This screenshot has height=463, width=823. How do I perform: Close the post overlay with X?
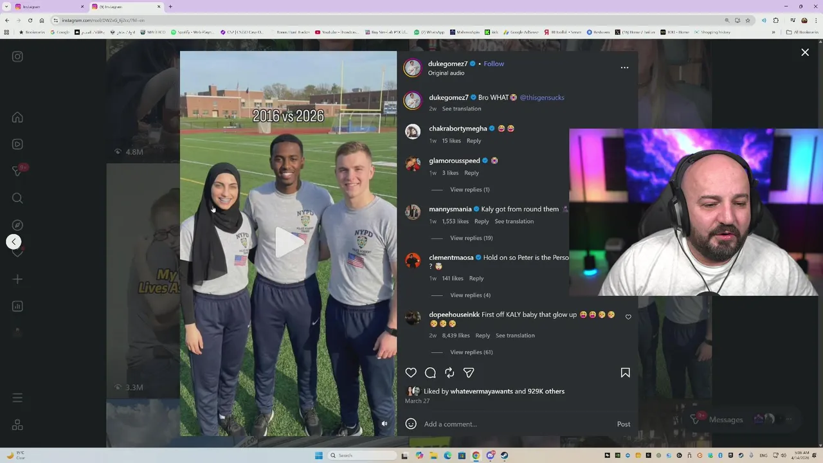(805, 53)
